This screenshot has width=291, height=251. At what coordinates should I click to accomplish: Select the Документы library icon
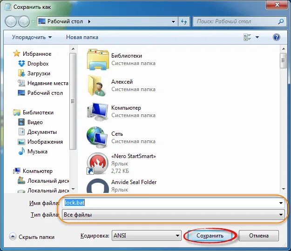pyautogui.click(x=21, y=132)
